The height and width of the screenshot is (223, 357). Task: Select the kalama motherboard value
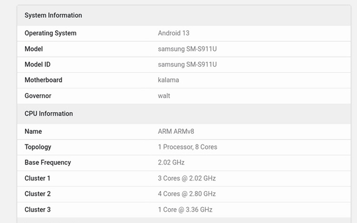tap(168, 80)
